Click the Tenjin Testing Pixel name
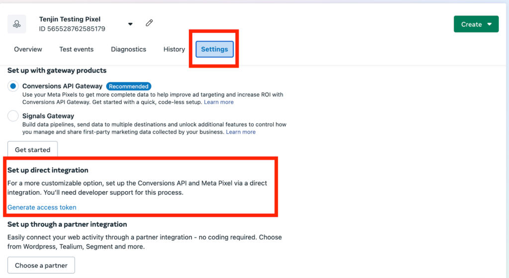Screen dimensions: 509x278 coord(70,19)
